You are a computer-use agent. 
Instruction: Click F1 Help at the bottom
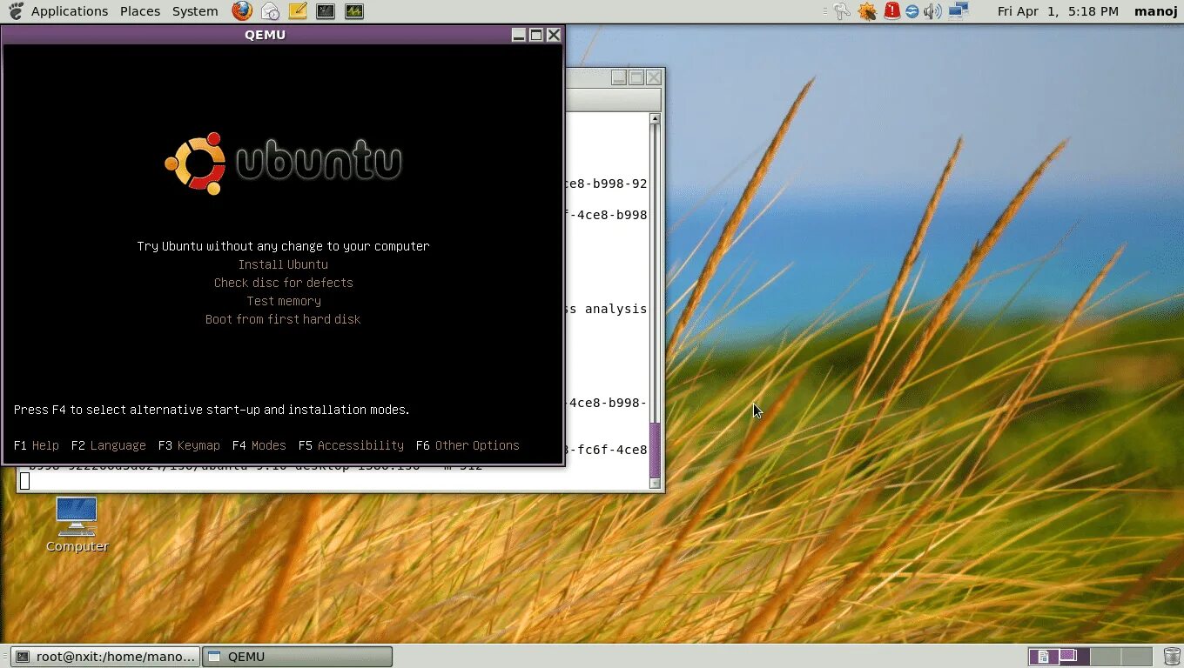tap(37, 445)
